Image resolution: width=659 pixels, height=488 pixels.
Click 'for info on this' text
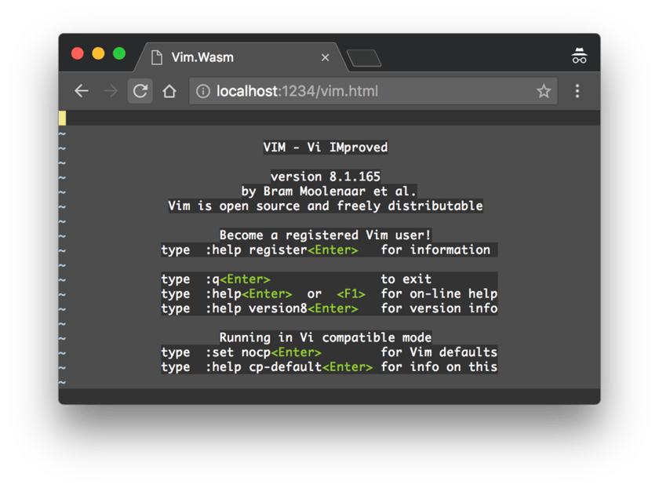click(x=439, y=367)
